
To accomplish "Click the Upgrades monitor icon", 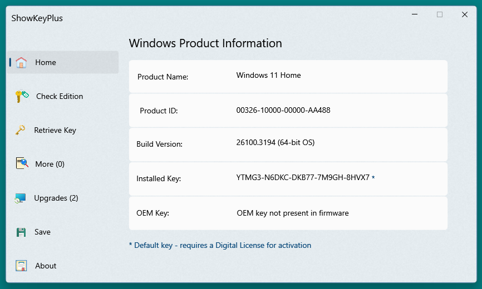I will point(20,198).
